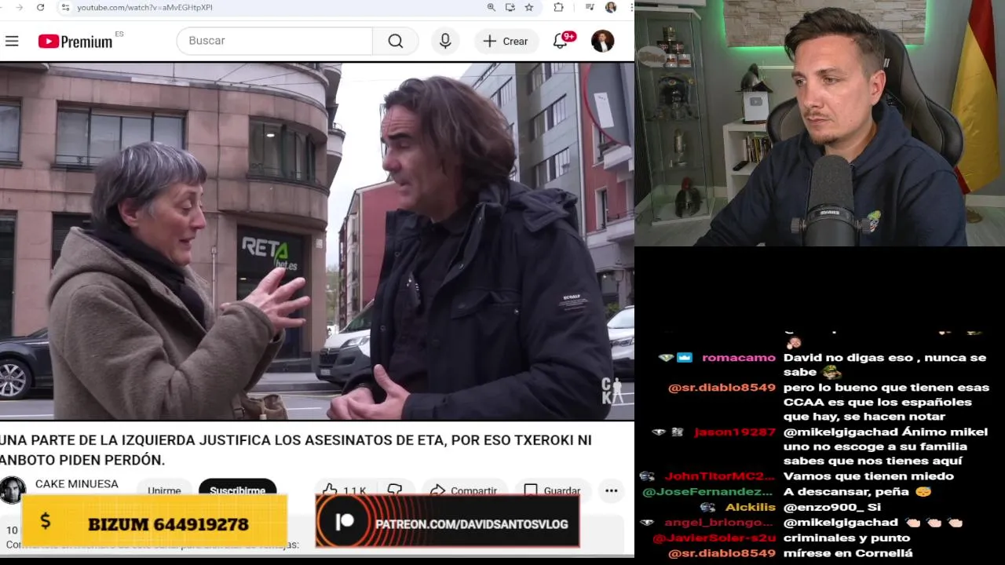Click chat message 'Vamos que tienen miedo'

(x=868, y=476)
